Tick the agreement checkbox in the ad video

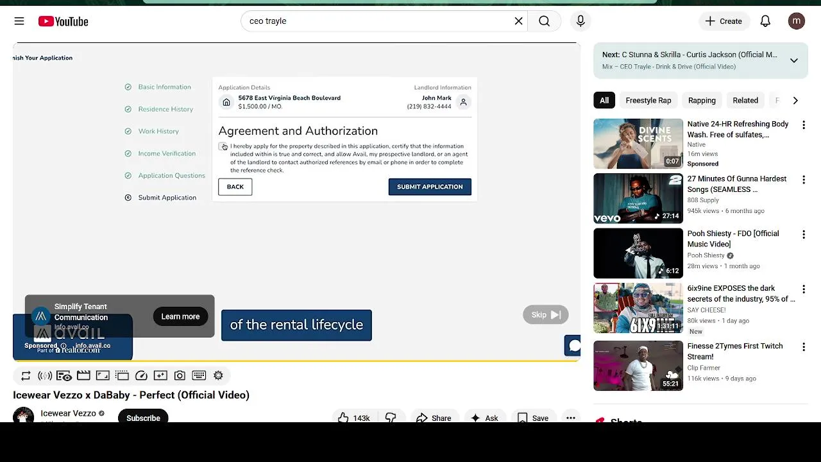223,146
